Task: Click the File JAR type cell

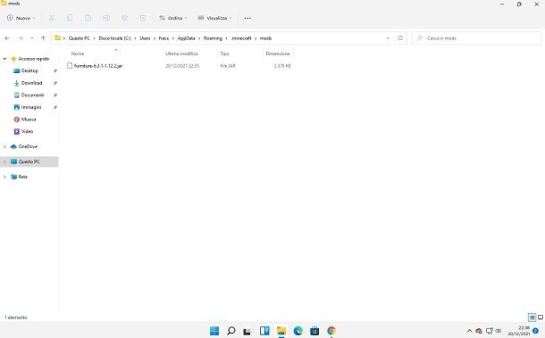Action: click(228, 66)
